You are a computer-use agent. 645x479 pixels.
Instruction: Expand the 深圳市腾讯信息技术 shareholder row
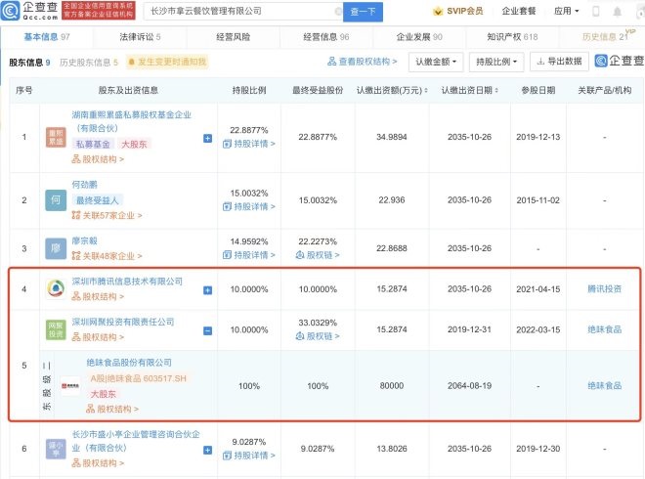[x=207, y=289]
